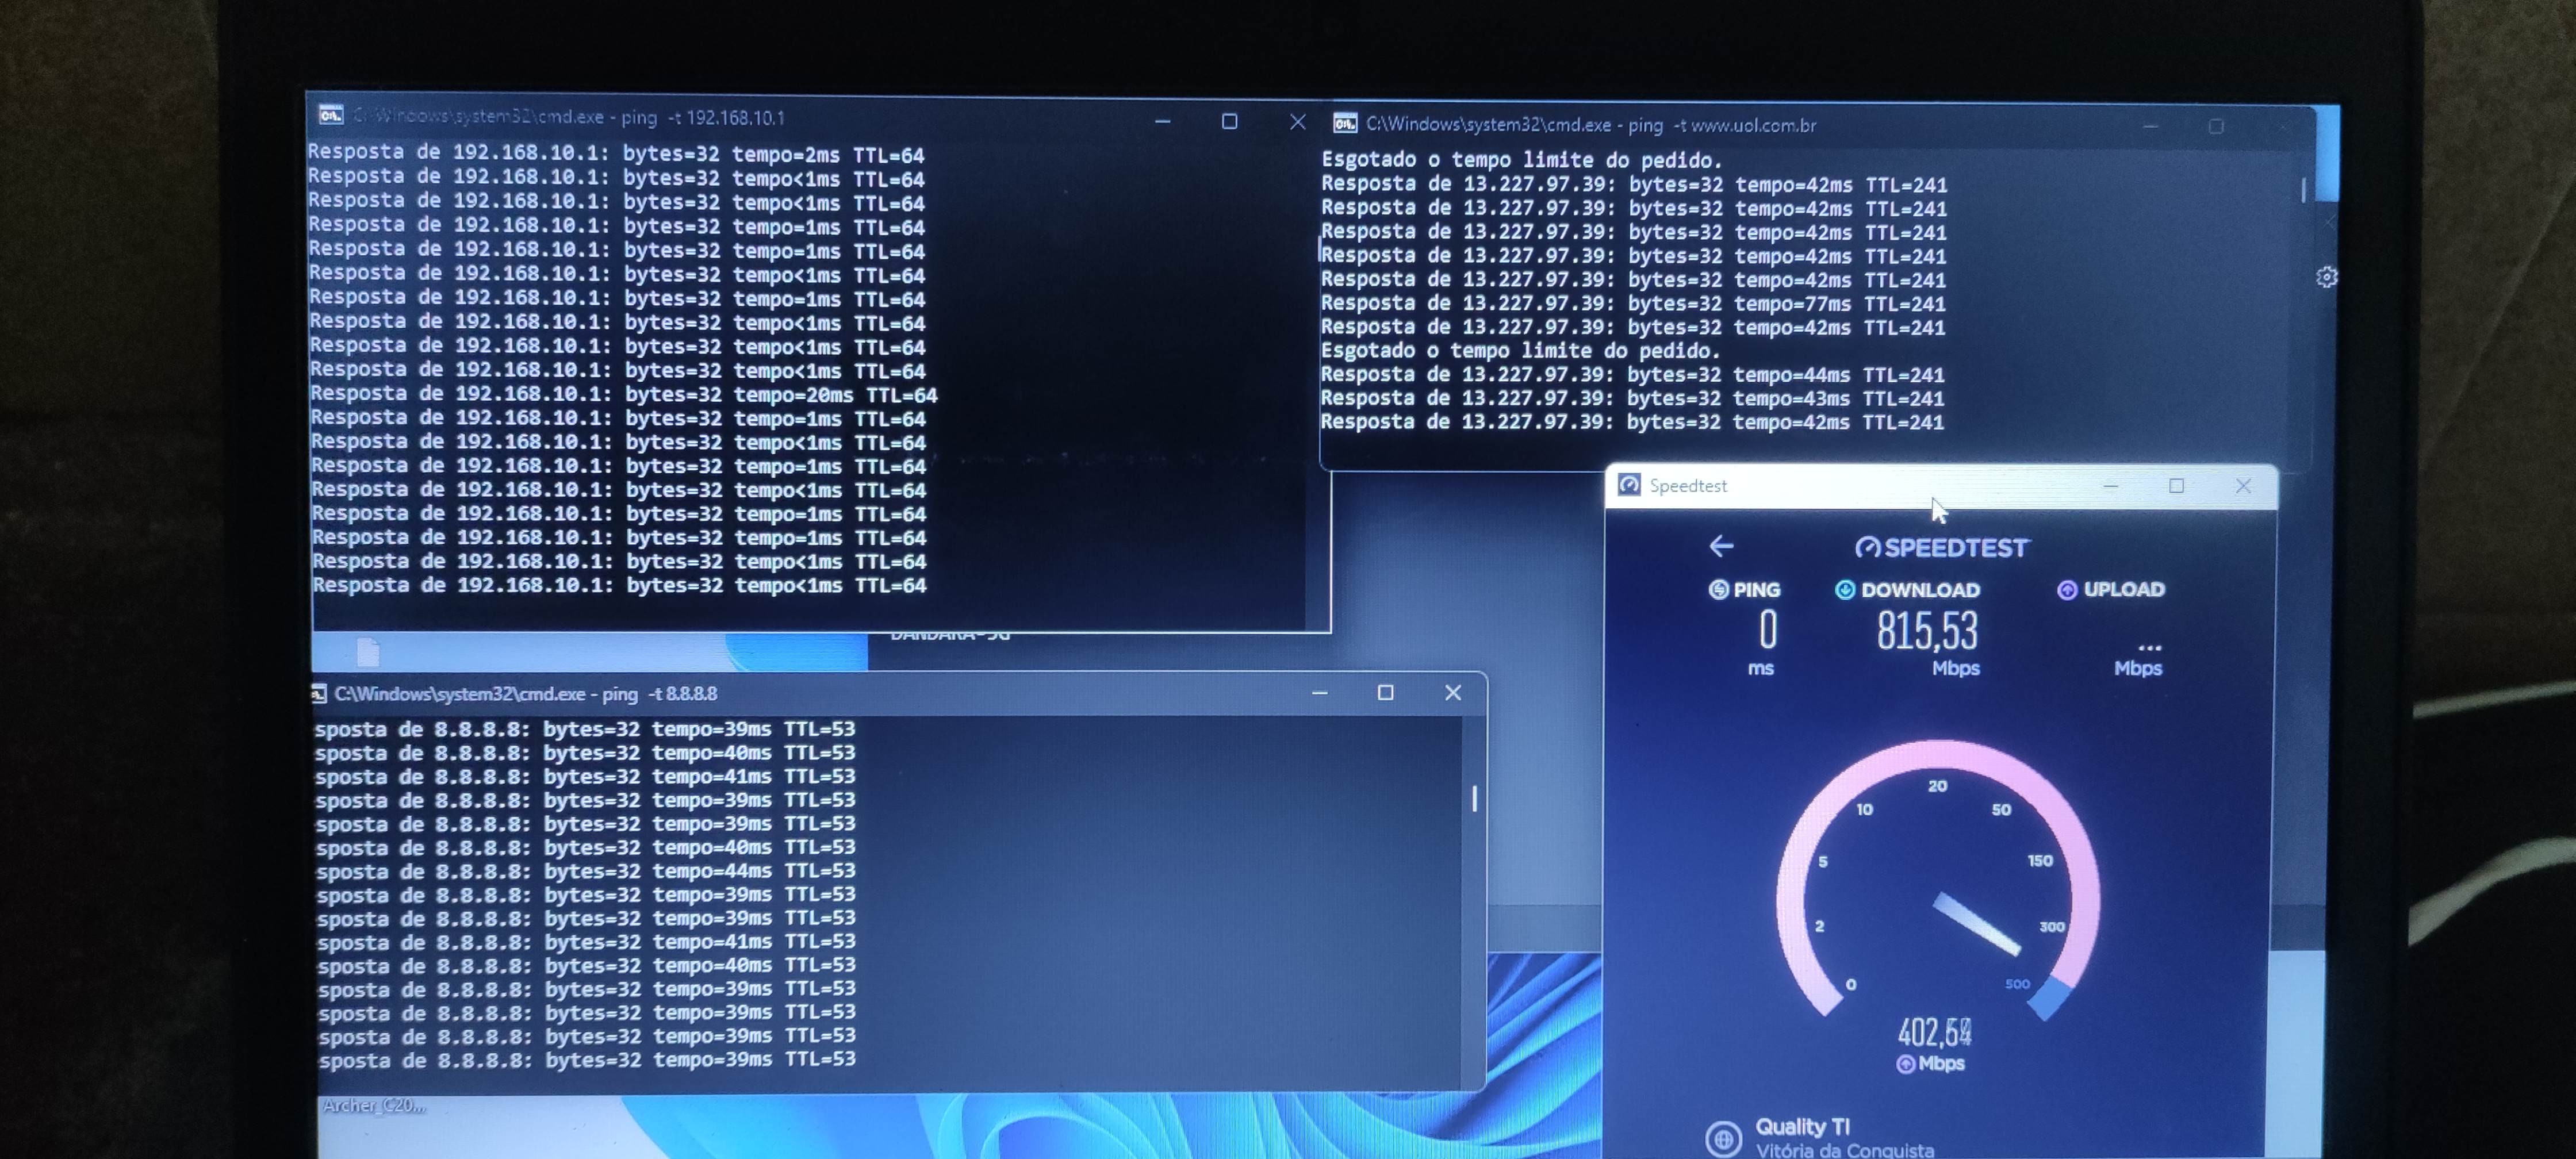Click the PING result icon
Viewport: 2576px width, 1159px height.
coord(1718,590)
